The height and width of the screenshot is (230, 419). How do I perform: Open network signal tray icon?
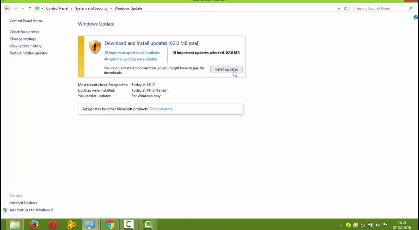363,225
